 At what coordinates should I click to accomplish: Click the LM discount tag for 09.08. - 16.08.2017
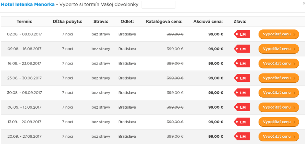pos(242,49)
